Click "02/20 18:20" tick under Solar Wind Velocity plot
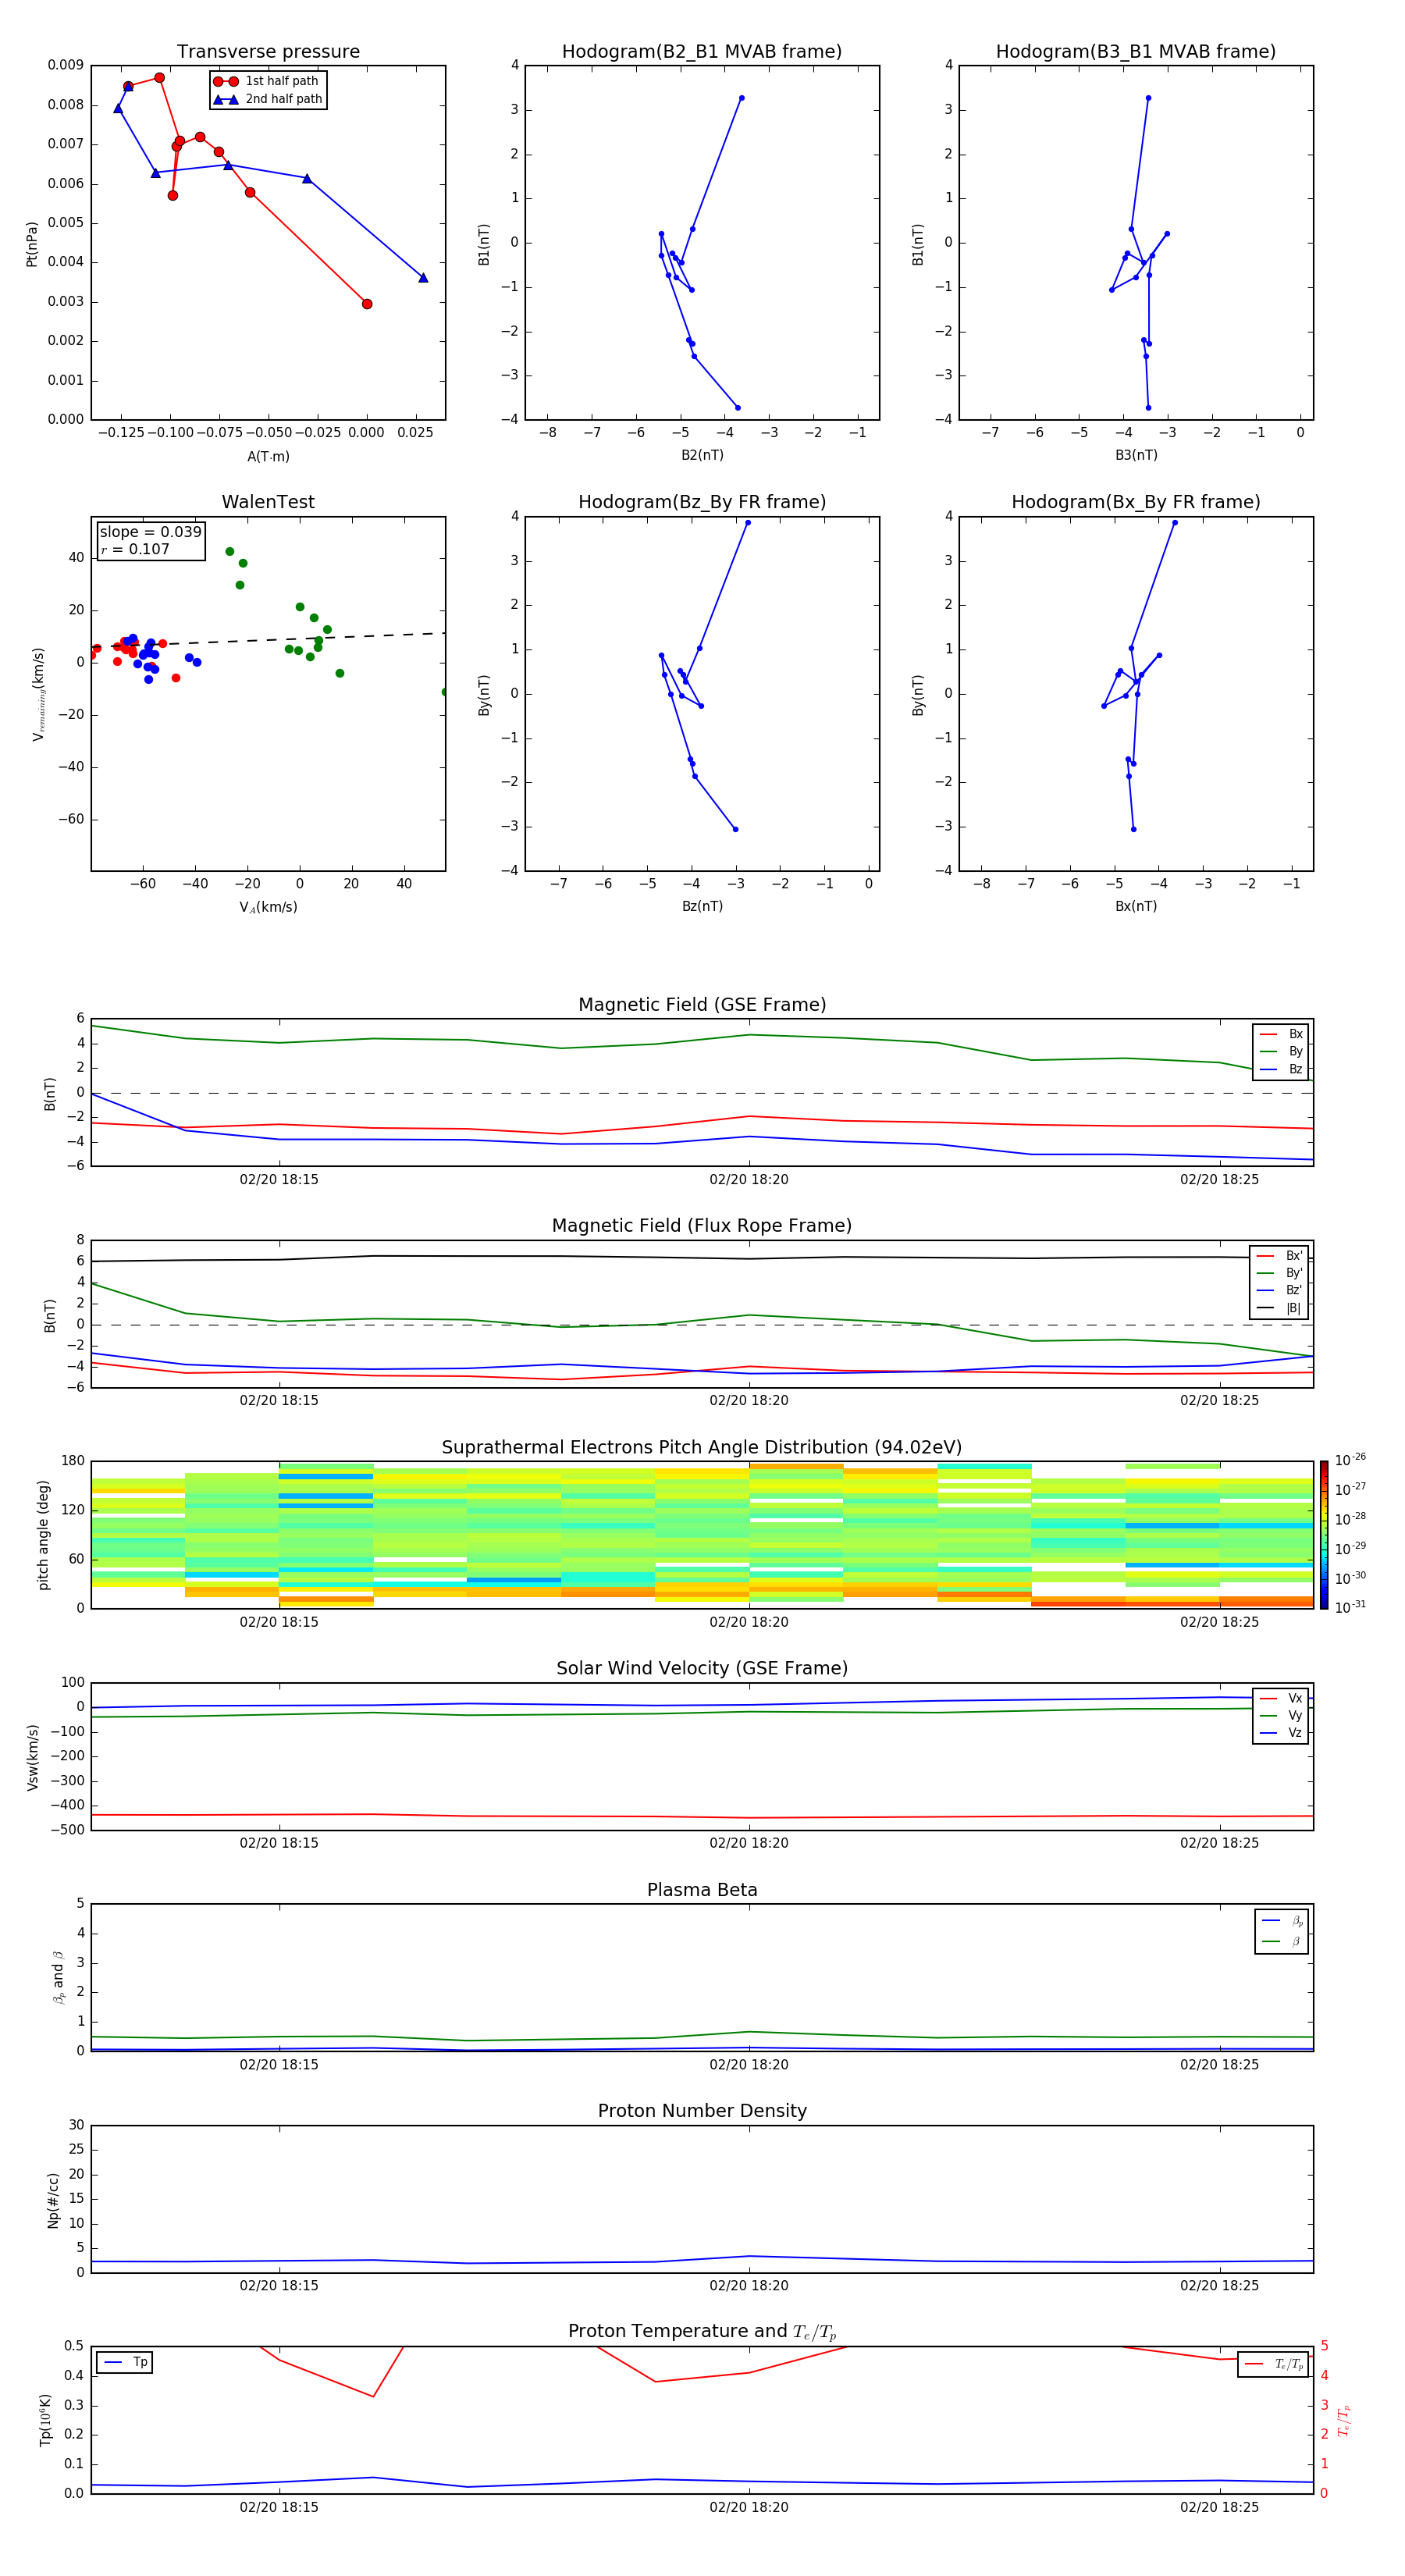 [x=749, y=1843]
